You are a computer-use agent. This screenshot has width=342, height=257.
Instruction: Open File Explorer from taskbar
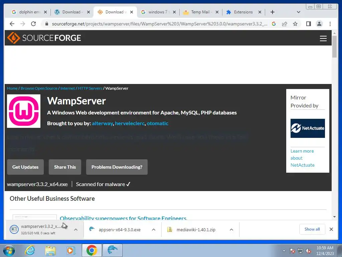(x=50, y=250)
